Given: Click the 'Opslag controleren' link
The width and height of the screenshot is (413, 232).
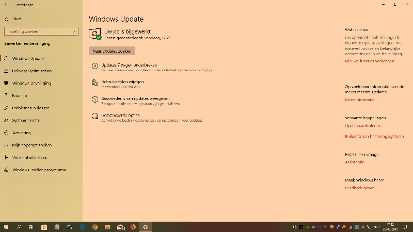Looking at the screenshot, I should (x=362, y=125).
